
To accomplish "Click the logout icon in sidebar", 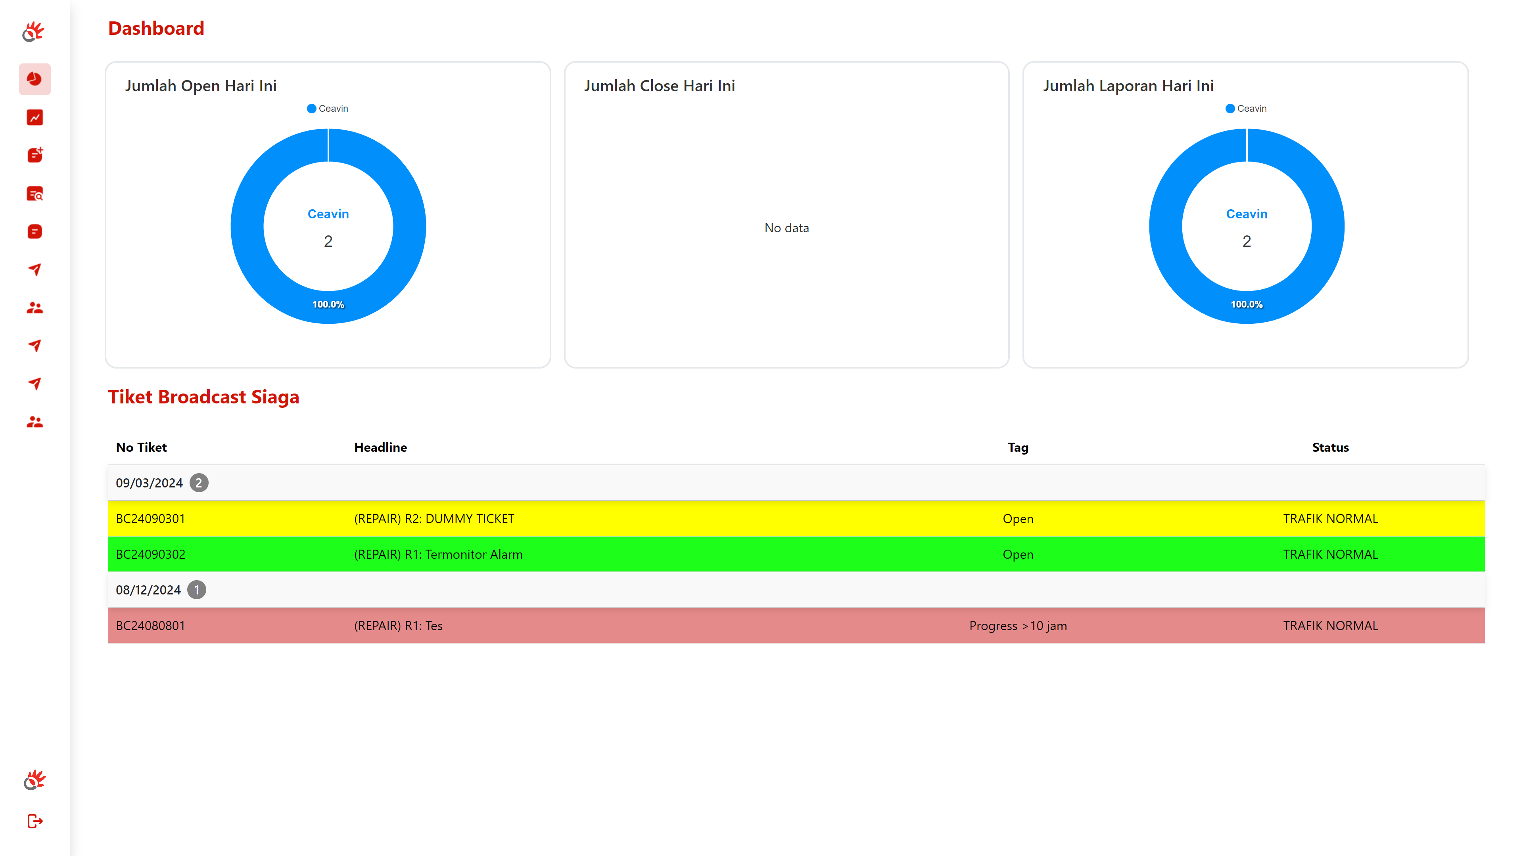I will pos(35,821).
